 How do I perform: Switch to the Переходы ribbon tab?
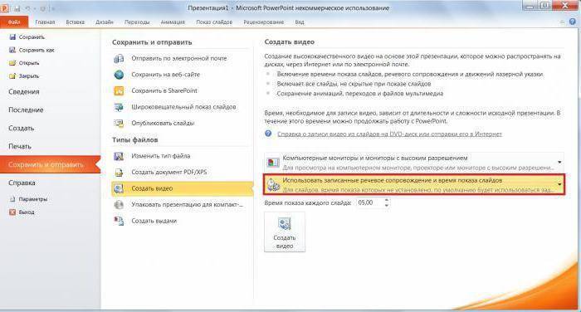tap(137, 22)
